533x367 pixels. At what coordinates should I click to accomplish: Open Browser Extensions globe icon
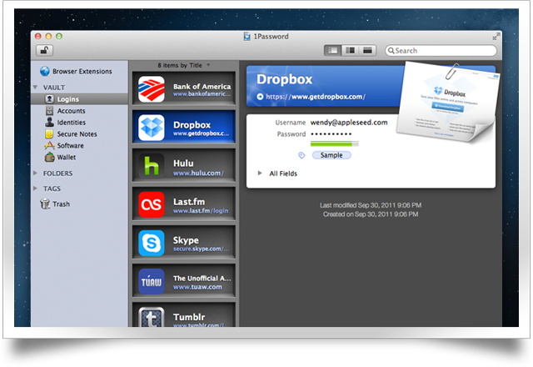tap(45, 71)
